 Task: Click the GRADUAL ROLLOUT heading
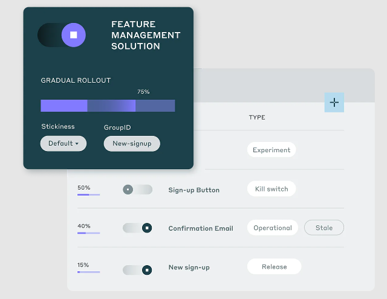(x=76, y=80)
